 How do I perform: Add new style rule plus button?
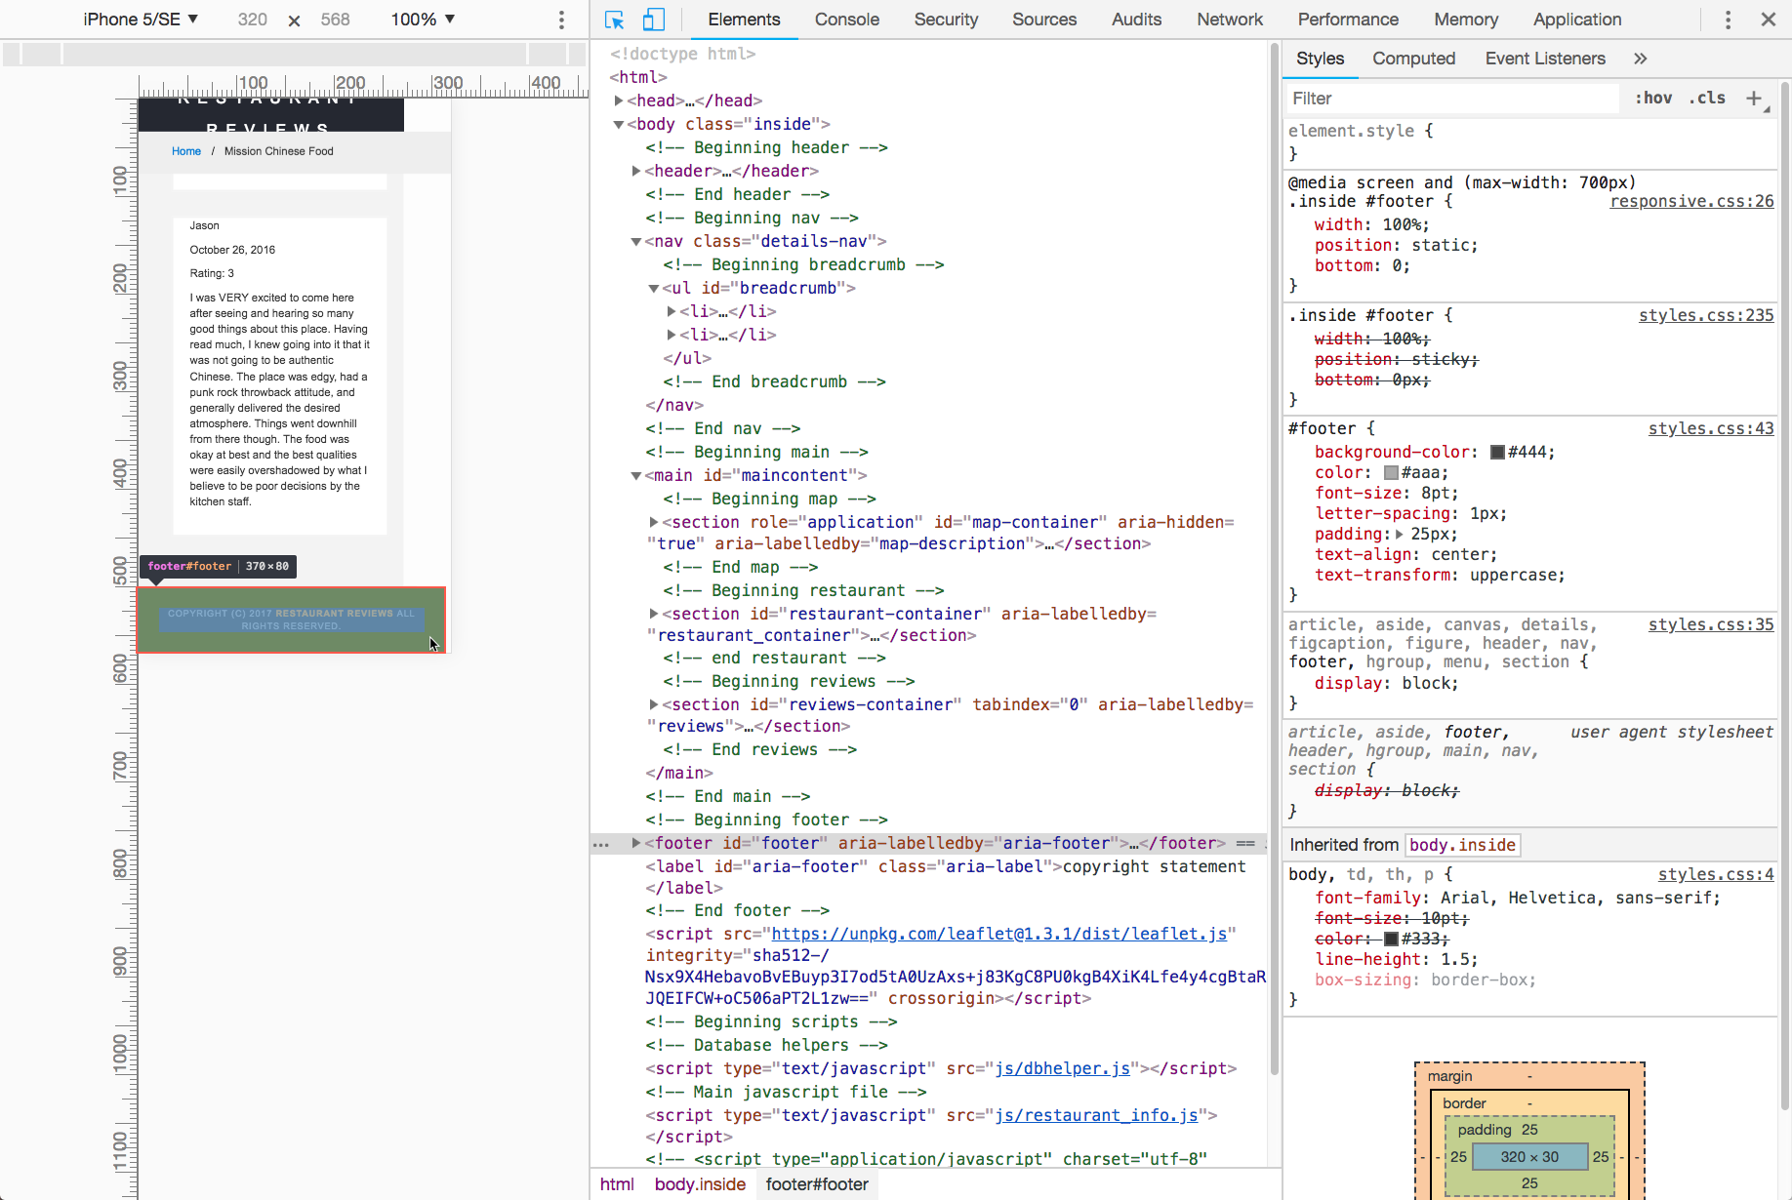coord(1754,98)
